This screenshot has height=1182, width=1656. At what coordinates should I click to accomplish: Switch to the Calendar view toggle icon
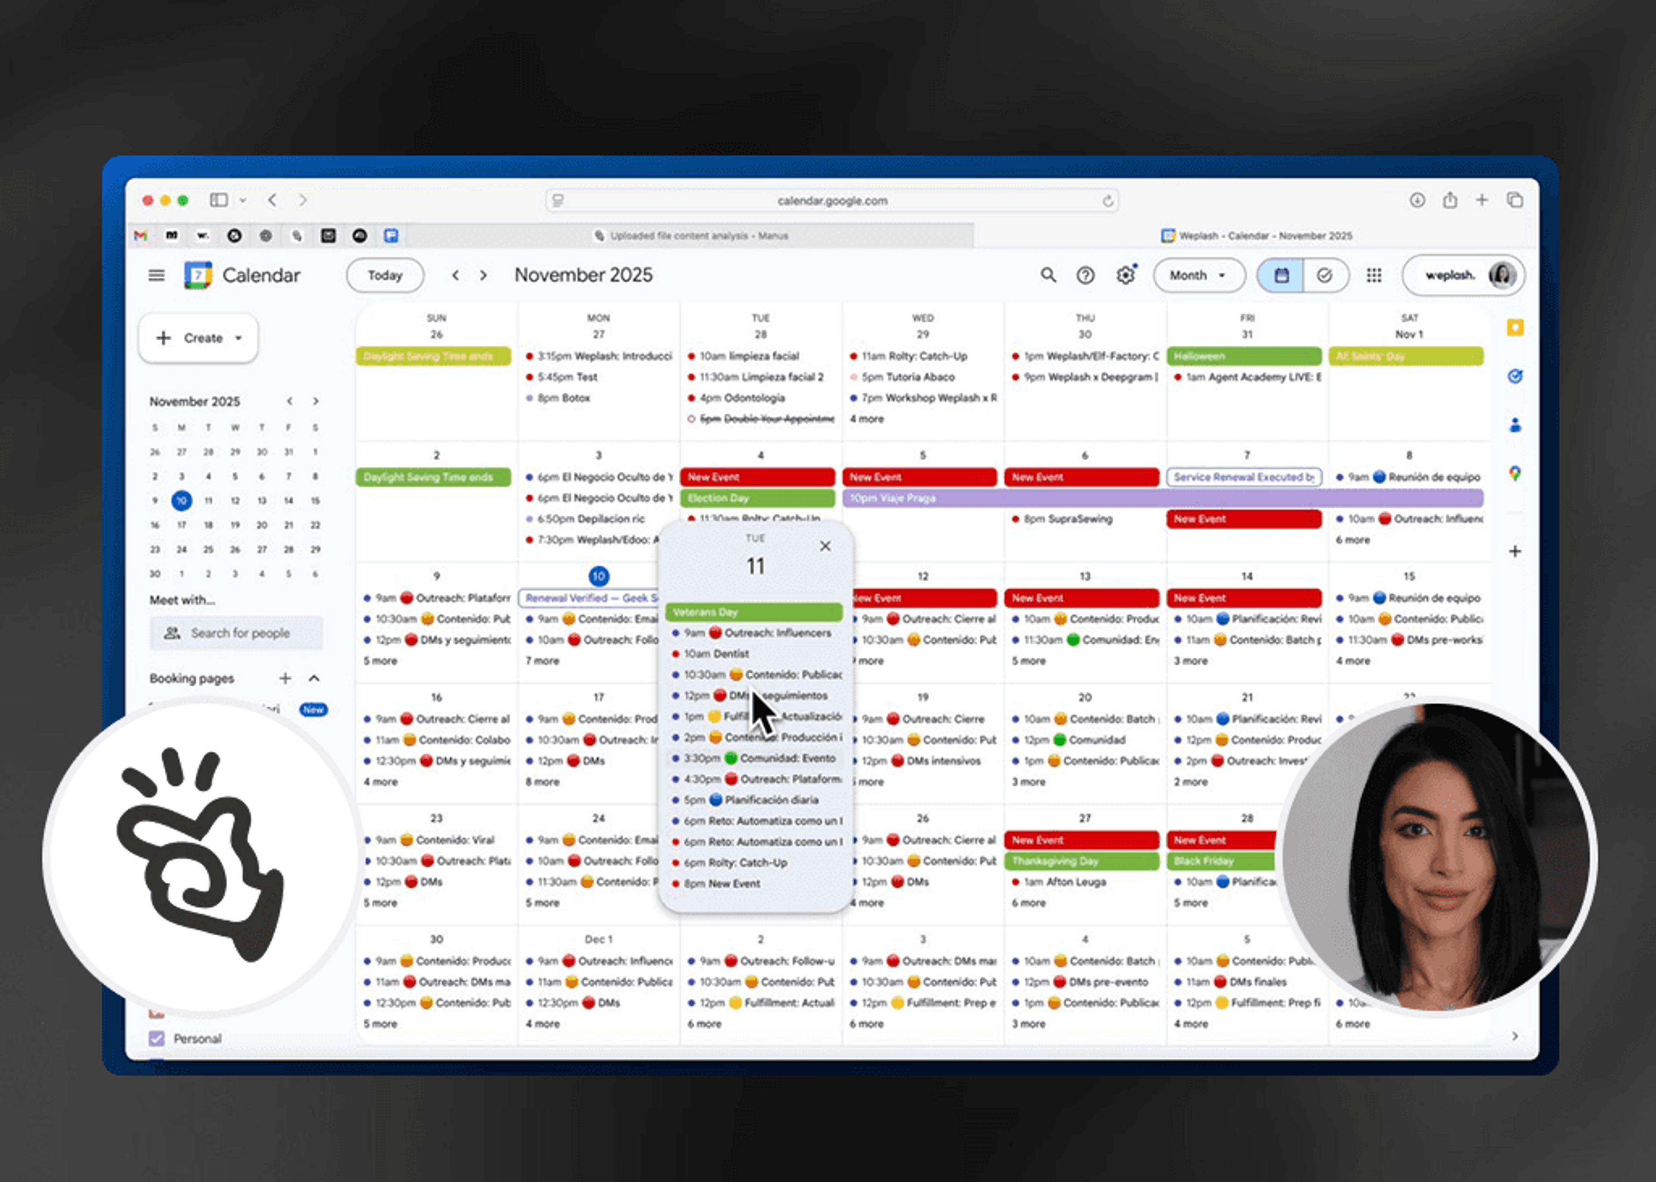(1281, 275)
